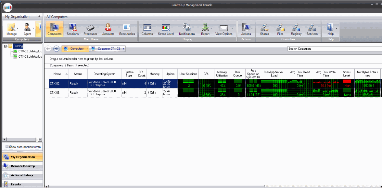Viewport: 382px width, 188px height.
Task: Open View Options
Action: pyautogui.click(x=224, y=29)
